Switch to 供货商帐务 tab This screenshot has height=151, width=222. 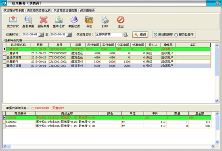point(87,10)
